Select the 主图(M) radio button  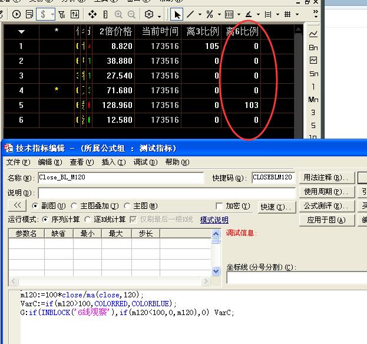127,206
